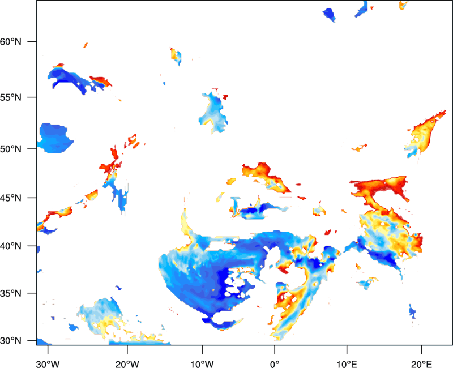Click the 20°W longitude label
The height and width of the screenshot is (368, 453).
(127, 364)
